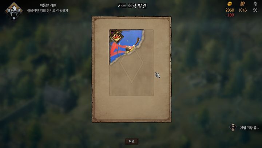This screenshot has width=262, height=148.
Task: Click the hourglass saving indicator icon
Action: (x=233, y=128)
